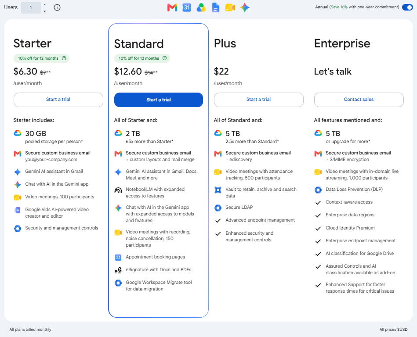Viewport: 417px width, 337px height.
Task: Click the Gmail icon in top bar
Action: (x=172, y=7)
